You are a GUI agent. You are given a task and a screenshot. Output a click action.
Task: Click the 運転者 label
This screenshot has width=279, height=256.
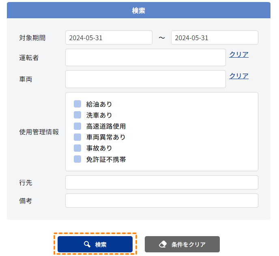pos(29,58)
